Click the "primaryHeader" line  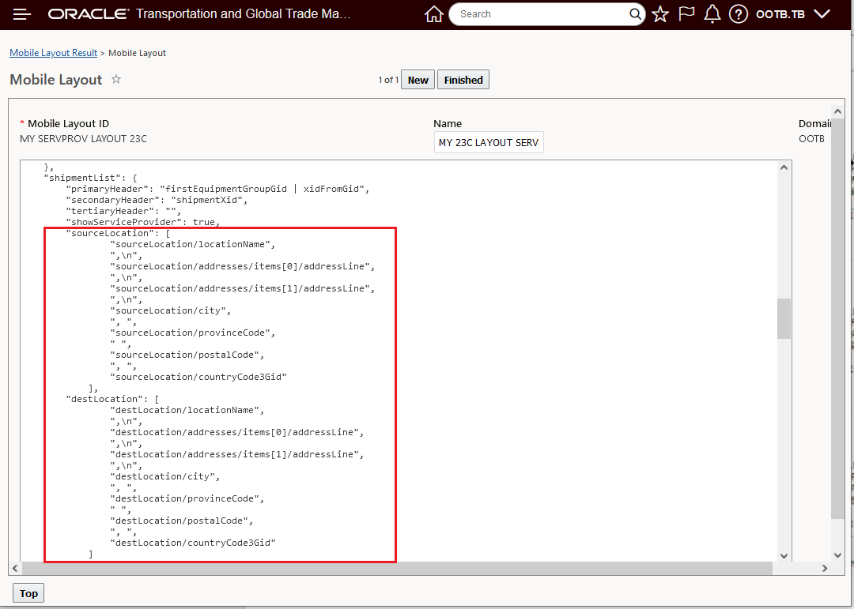218,189
